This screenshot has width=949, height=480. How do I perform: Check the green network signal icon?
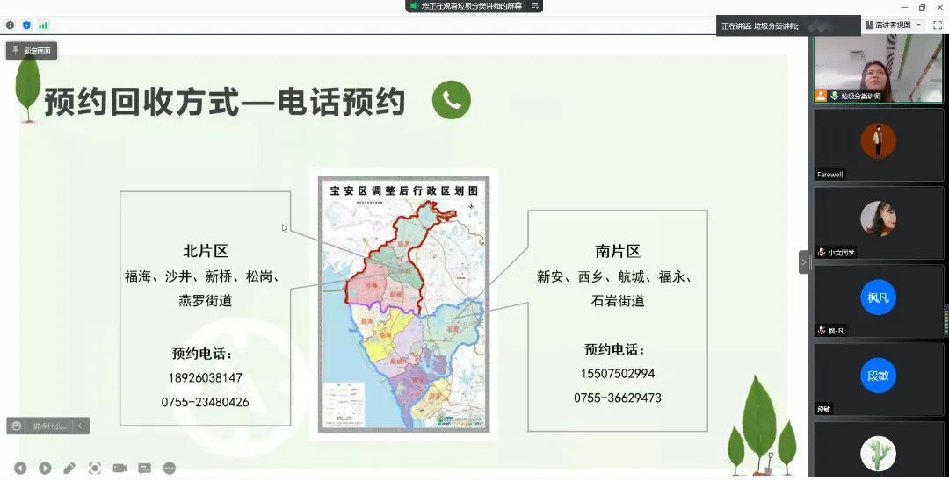43,25
